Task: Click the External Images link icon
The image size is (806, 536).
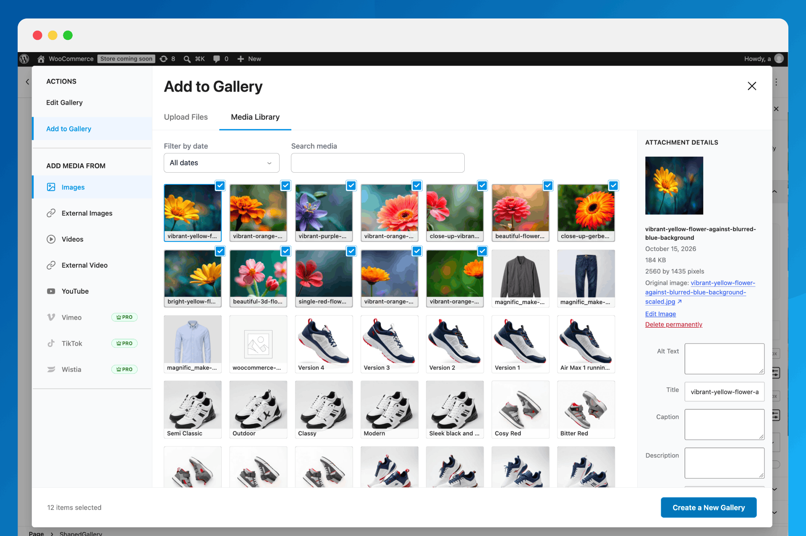Action: pyautogui.click(x=51, y=213)
